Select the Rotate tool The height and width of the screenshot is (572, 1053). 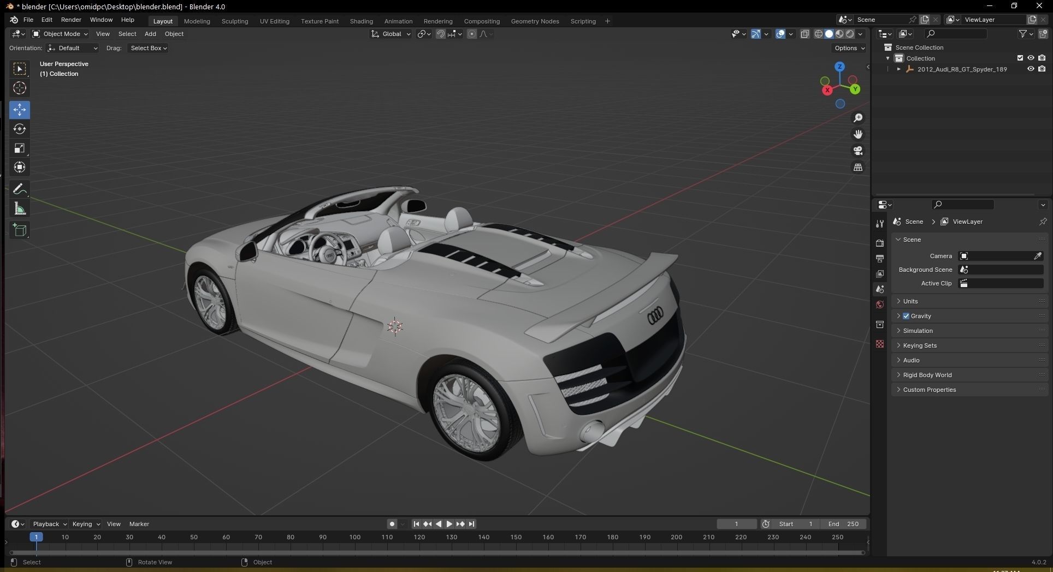point(20,129)
